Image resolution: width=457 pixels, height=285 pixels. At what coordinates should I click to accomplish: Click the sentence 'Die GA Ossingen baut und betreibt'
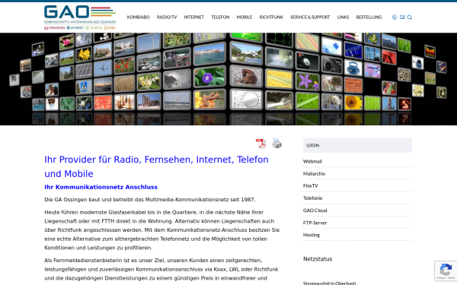150,200
